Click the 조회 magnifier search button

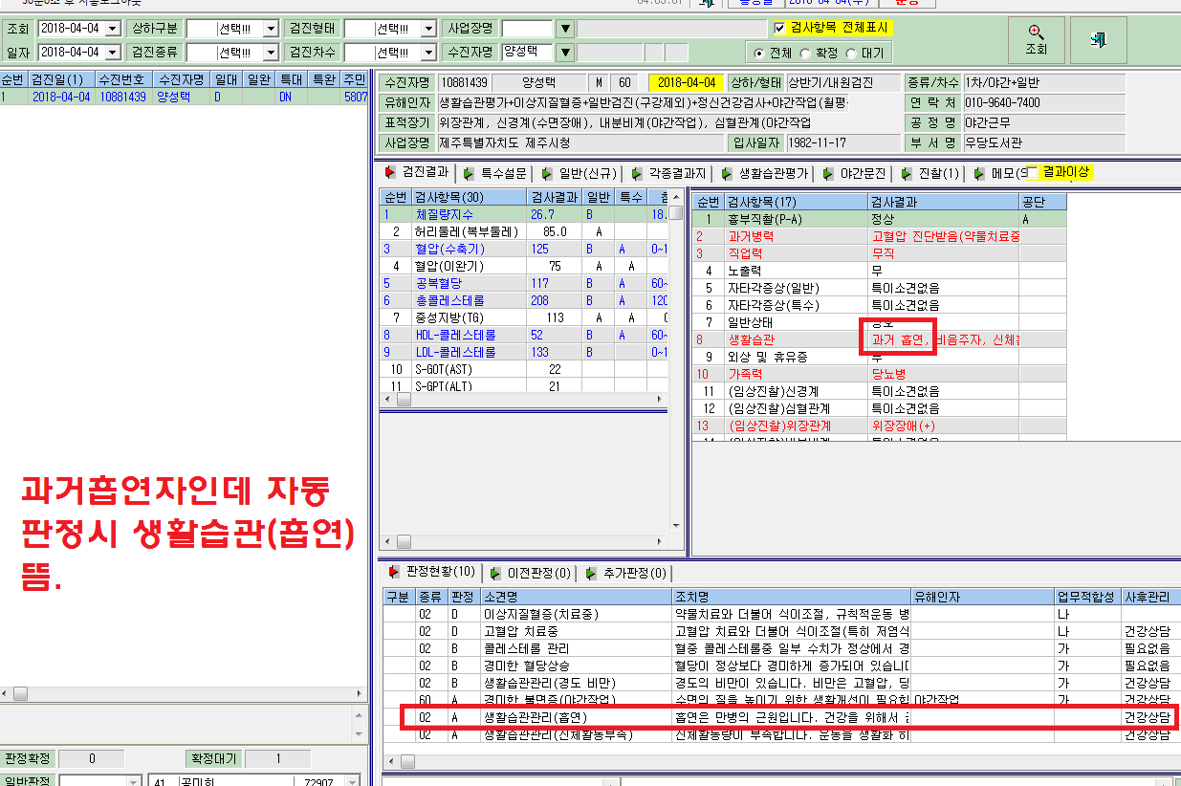1037,39
